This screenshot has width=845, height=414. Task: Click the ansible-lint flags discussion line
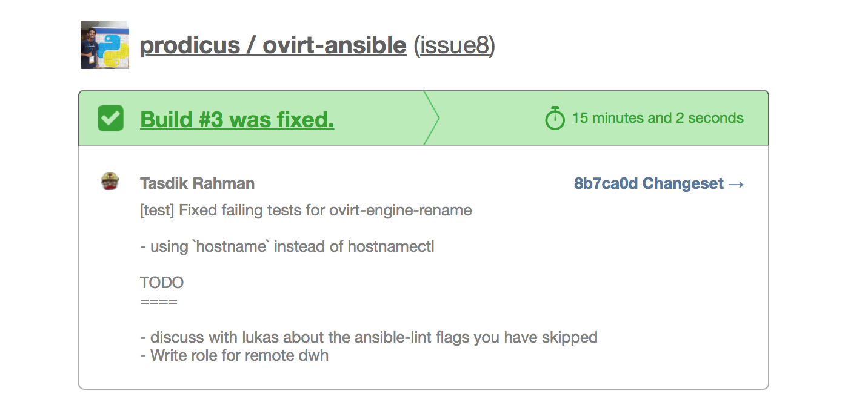[369, 337]
